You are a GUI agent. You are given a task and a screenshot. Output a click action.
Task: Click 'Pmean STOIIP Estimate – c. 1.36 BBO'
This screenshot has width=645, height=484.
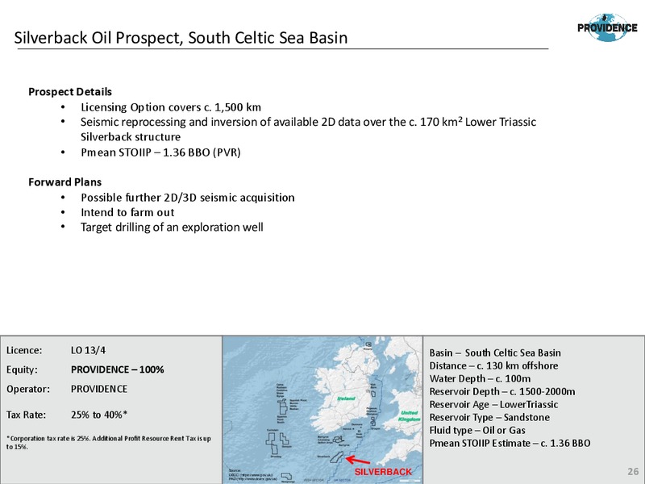coord(510,443)
